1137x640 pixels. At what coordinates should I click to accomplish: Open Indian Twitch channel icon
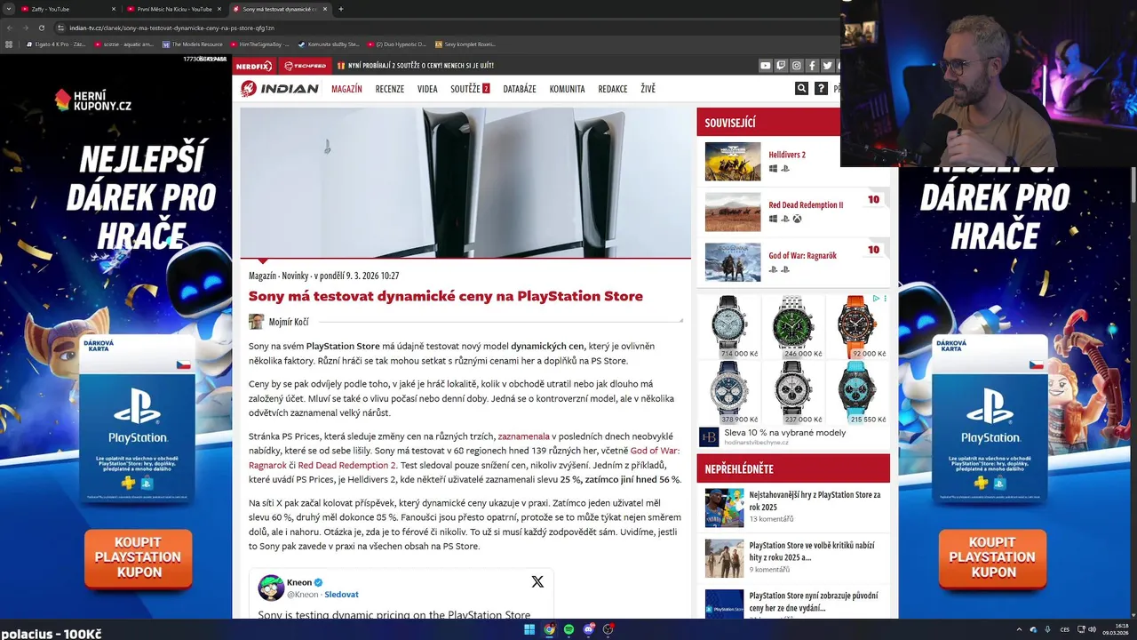(x=781, y=66)
